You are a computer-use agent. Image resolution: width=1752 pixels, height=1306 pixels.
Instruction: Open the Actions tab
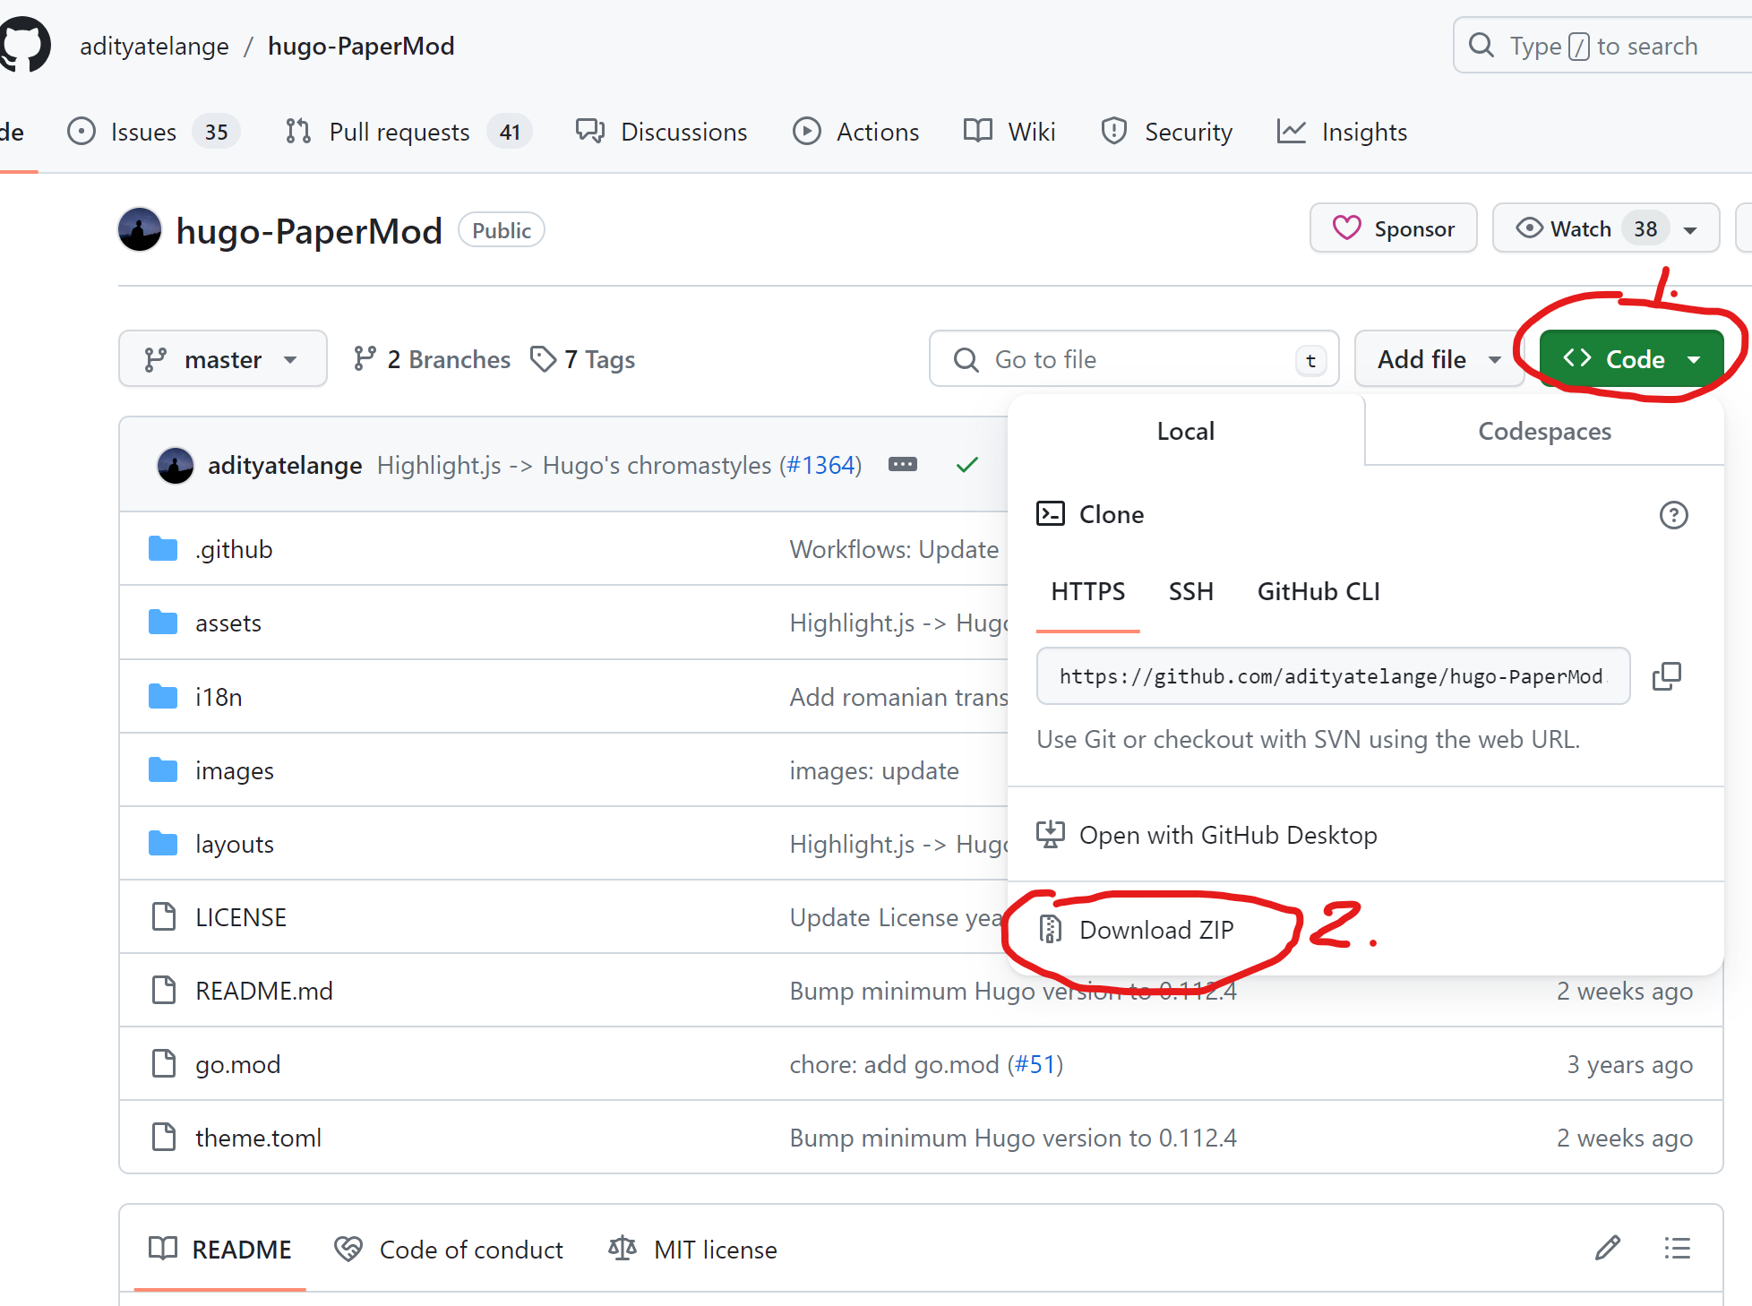coord(855,132)
